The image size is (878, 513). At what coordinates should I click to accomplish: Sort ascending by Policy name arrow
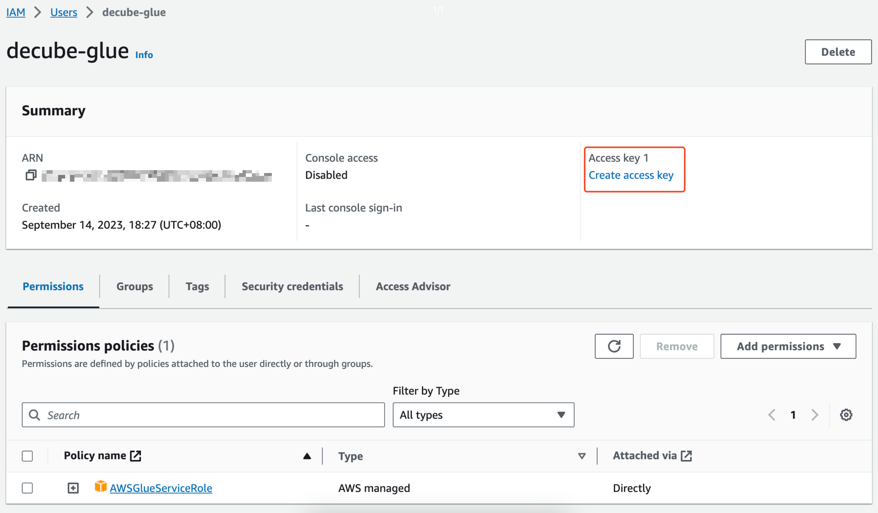[306, 456]
